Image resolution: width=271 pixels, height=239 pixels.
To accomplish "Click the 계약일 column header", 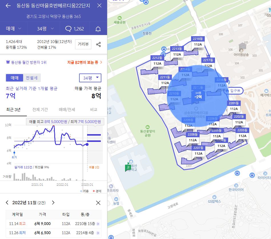I will point(17,214).
